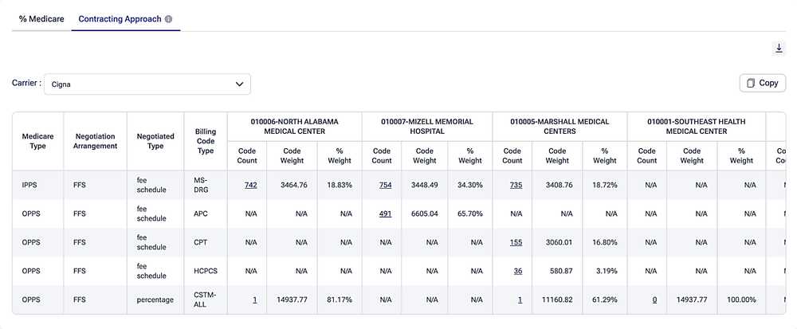Click the info icon beside Contracting Approach
This screenshot has width=797, height=329.
169,19
